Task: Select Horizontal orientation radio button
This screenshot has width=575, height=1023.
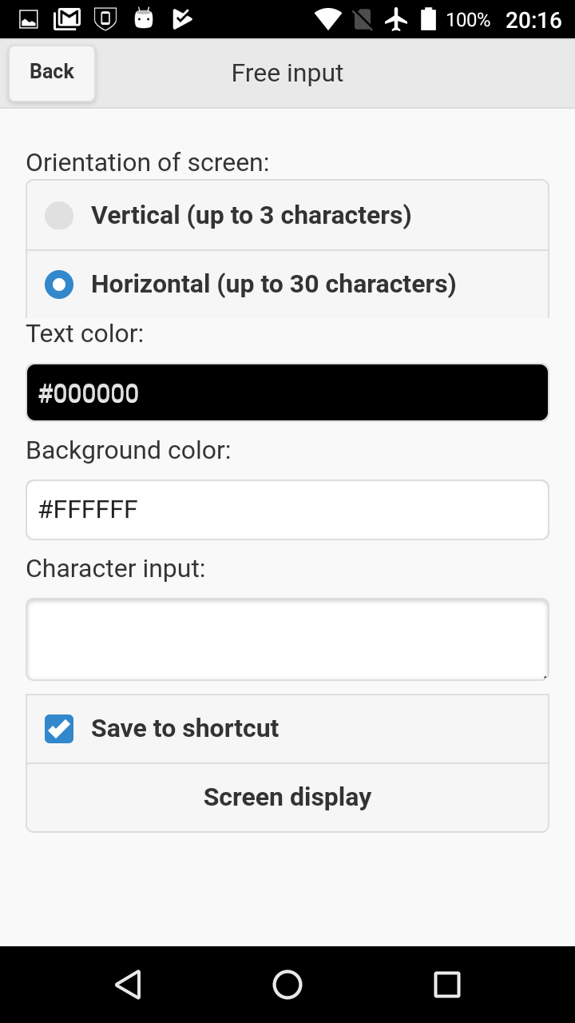Action: pos(59,285)
